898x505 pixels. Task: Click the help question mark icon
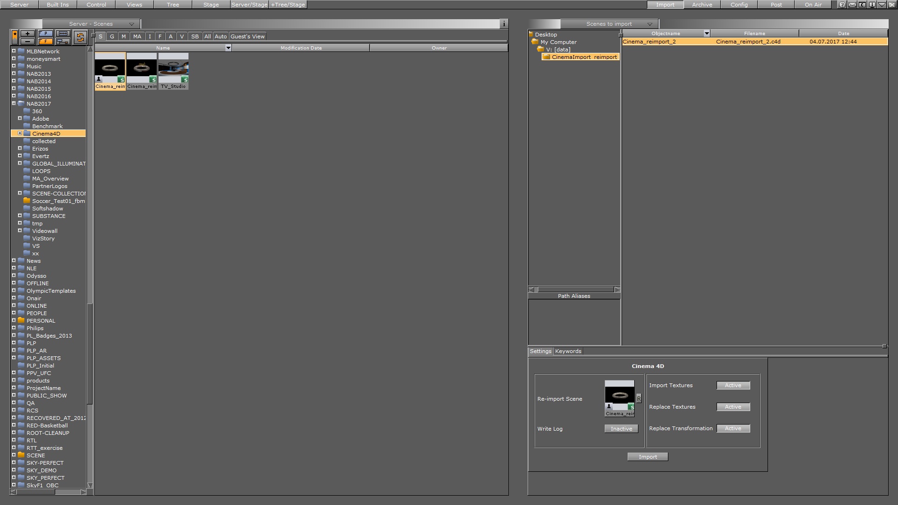(841, 4)
